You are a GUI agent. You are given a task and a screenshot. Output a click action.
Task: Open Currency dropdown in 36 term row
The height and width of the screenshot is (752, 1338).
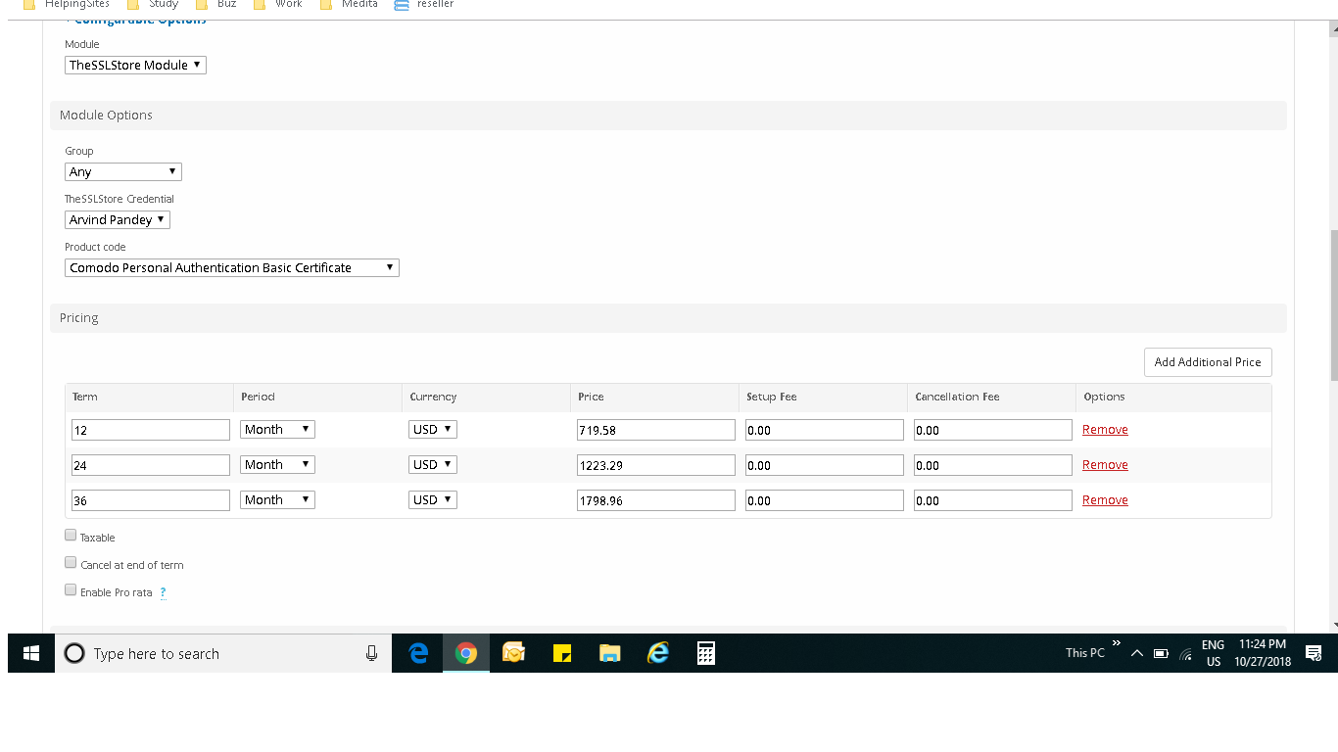tap(433, 499)
